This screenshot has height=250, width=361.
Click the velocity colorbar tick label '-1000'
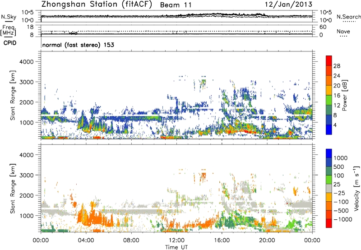point(342,219)
